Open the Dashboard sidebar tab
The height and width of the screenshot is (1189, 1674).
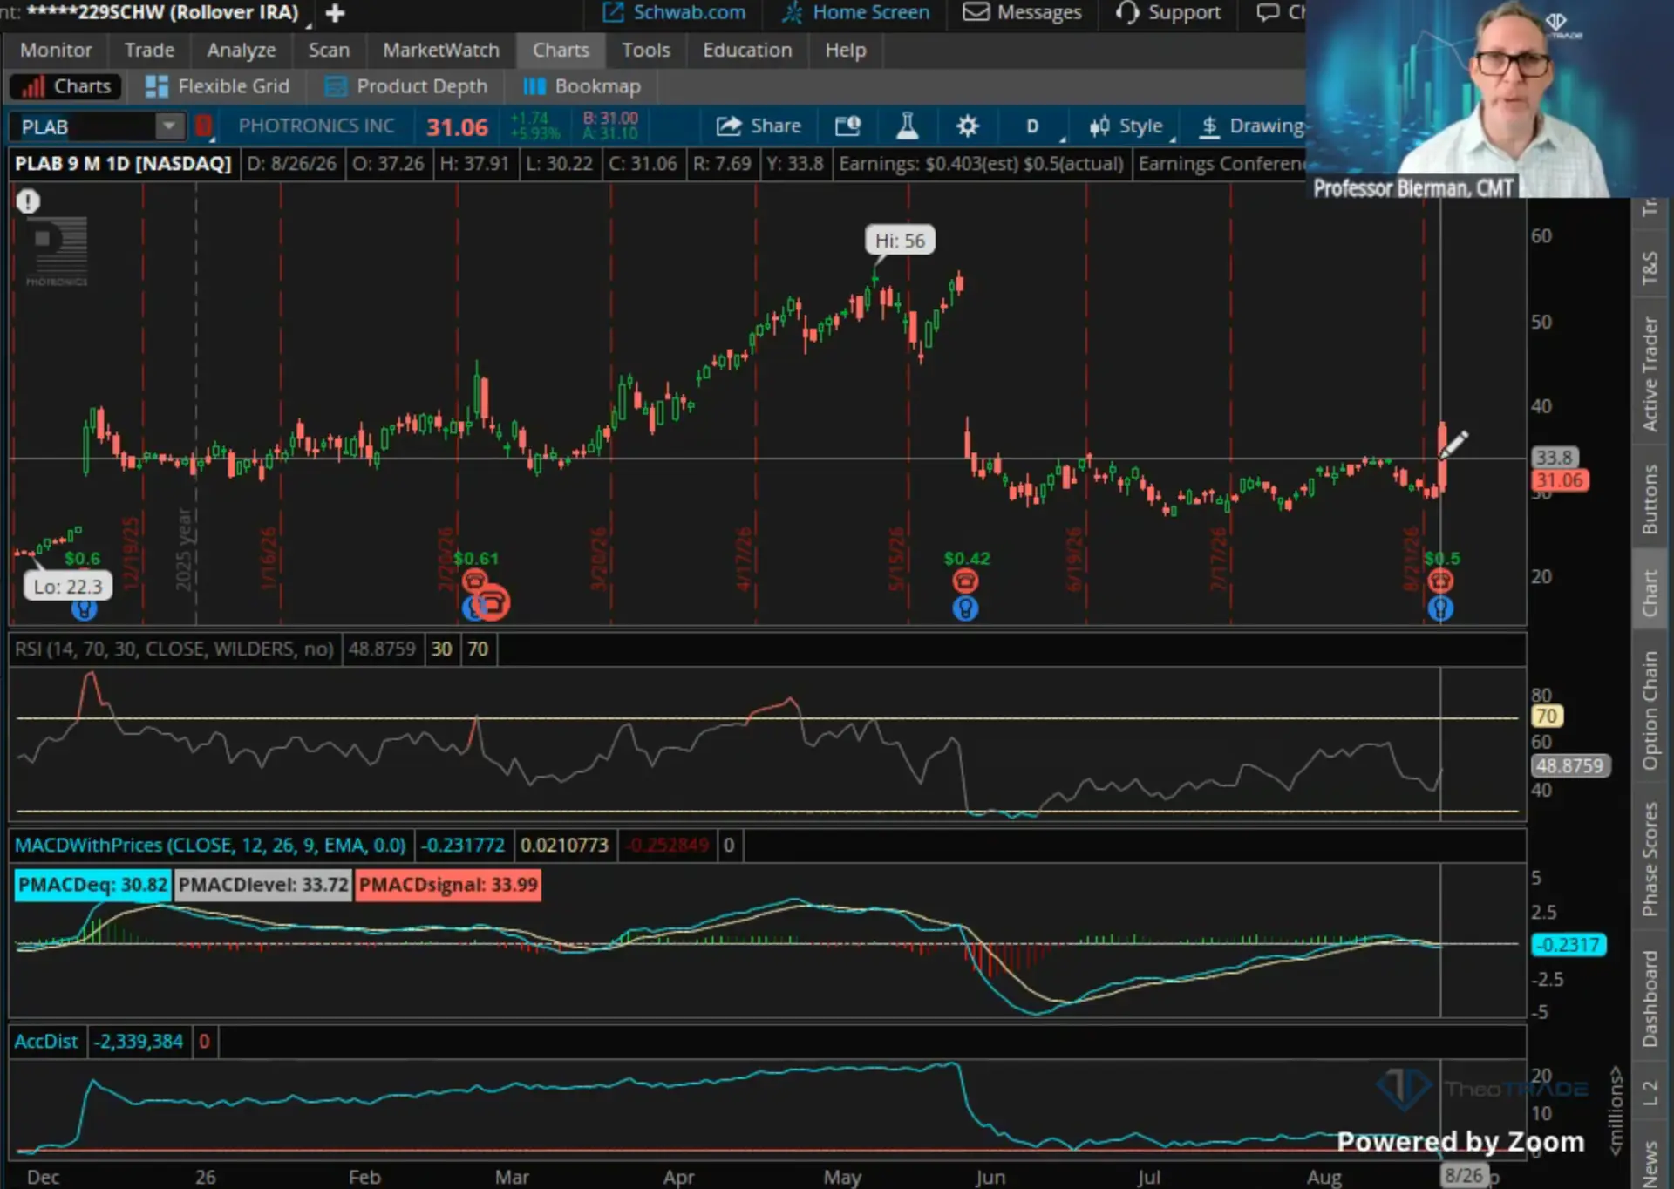click(x=1650, y=999)
